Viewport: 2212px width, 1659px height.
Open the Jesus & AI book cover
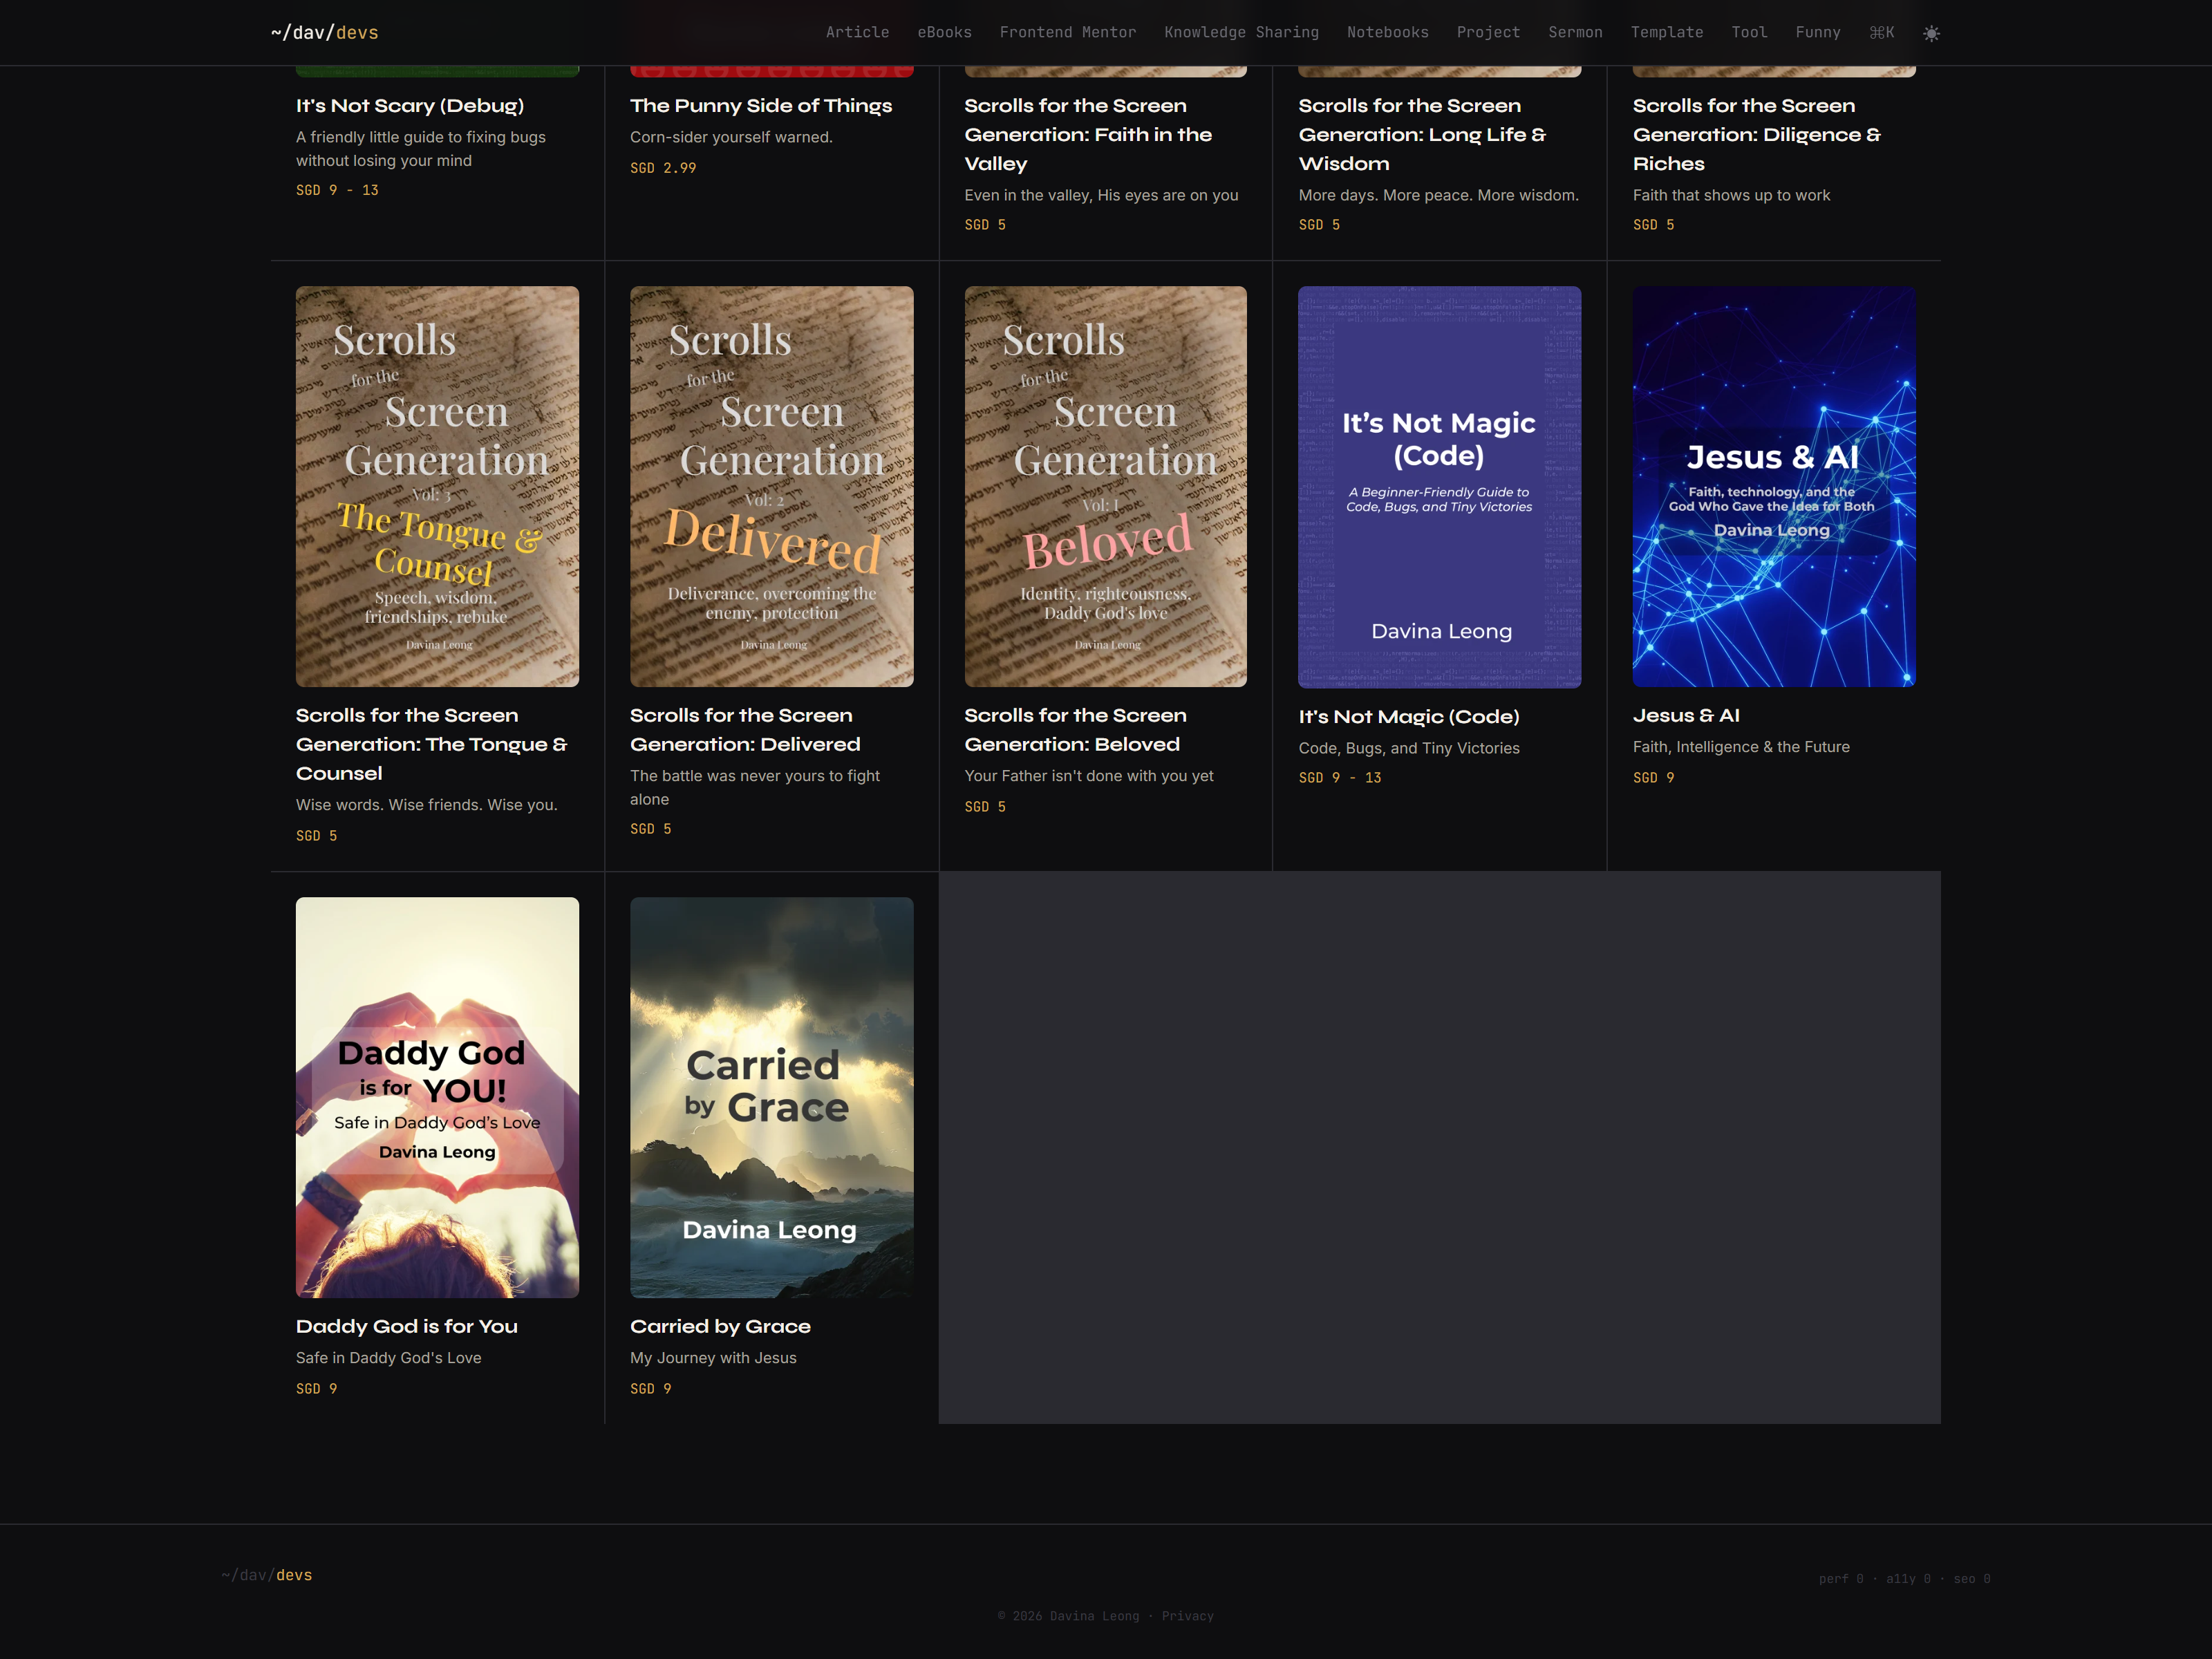pos(1773,487)
